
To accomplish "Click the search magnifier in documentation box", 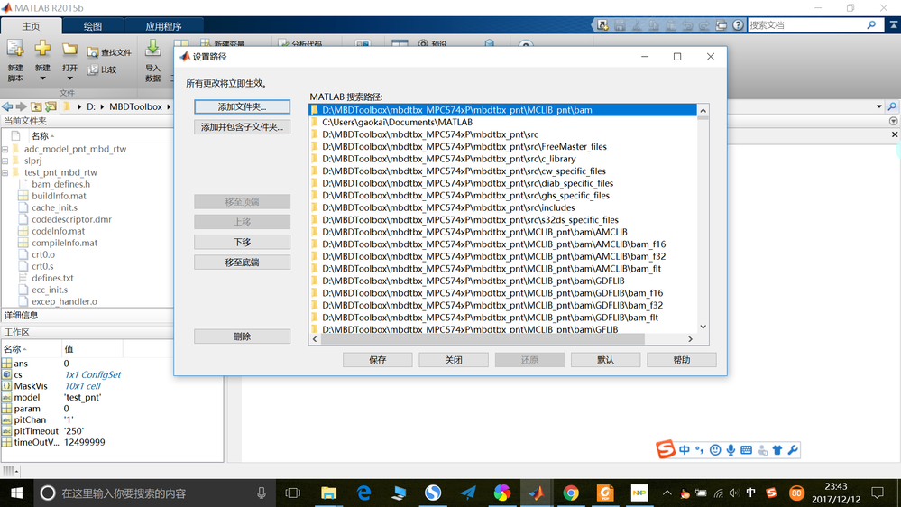I will click(872, 24).
